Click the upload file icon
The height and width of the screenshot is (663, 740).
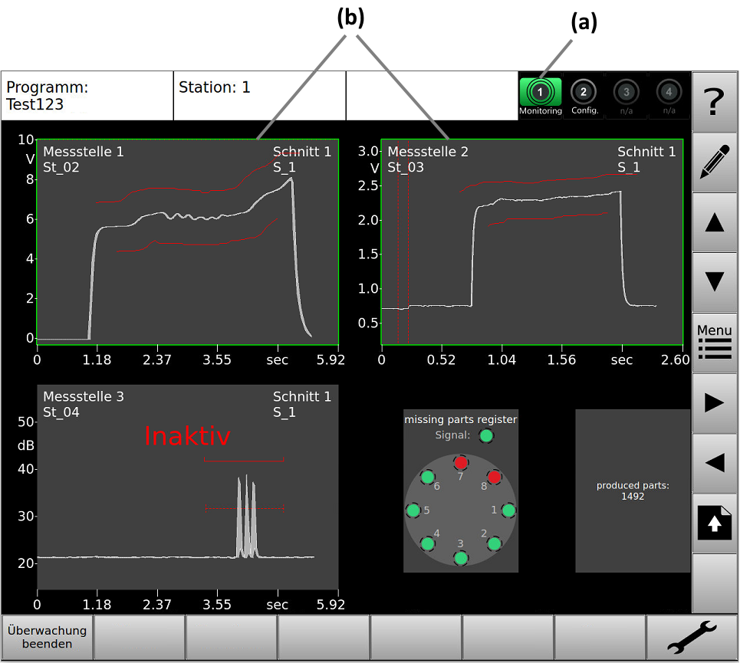715,524
